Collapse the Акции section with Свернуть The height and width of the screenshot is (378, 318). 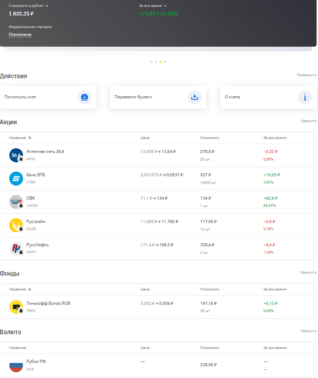(x=308, y=121)
